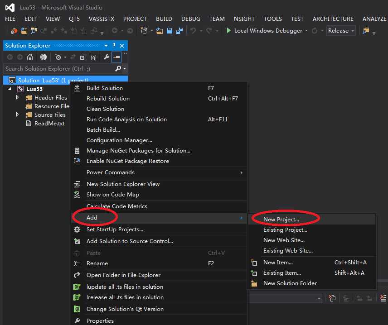Click the Save floppy disk icon

point(169,31)
